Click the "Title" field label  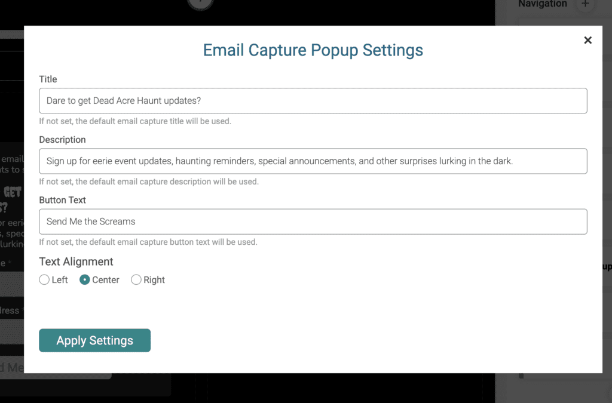[x=48, y=79]
